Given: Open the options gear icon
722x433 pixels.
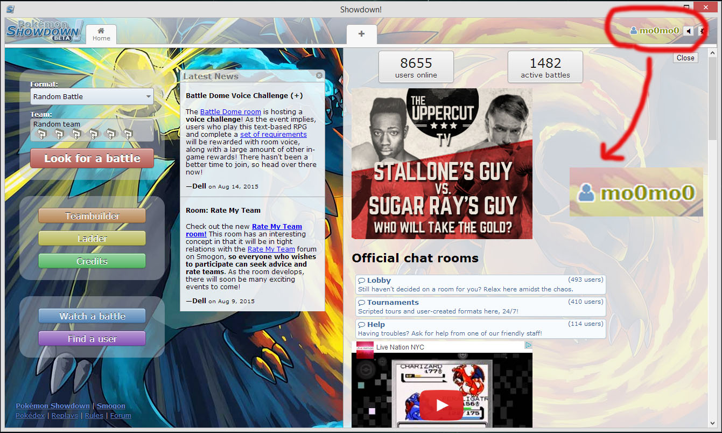Looking at the screenshot, I should point(701,31).
